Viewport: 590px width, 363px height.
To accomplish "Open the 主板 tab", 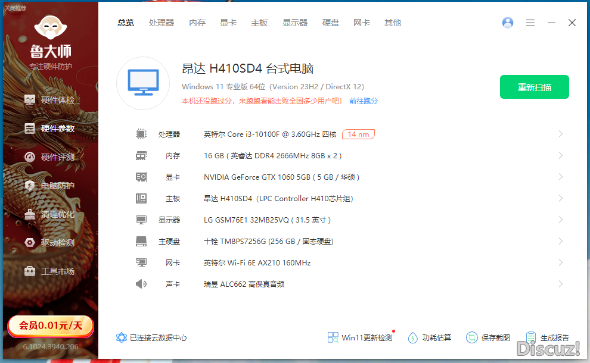I will [259, 23].
